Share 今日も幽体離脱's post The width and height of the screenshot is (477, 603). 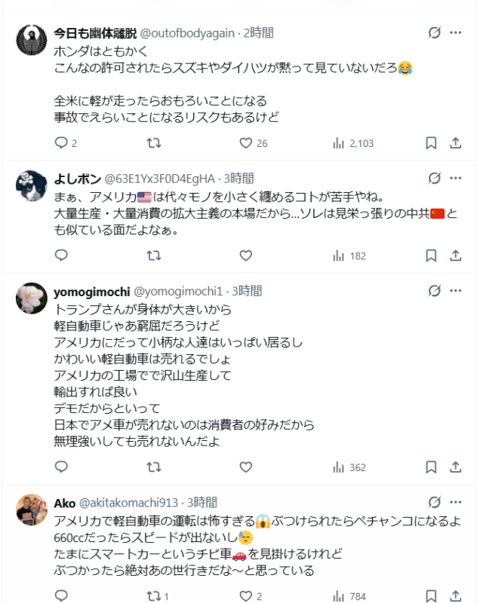455,143
